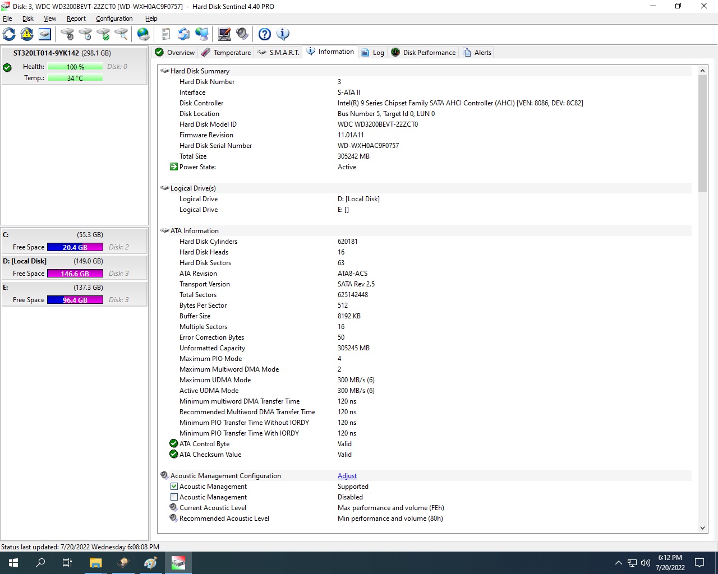718x574 pixels.
Task: Click the laptop with pen configuration icon
Action: tap(224, 34)
